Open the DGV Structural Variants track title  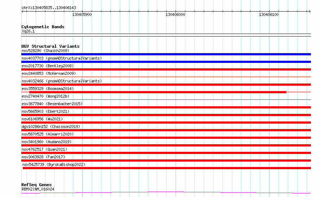pyautogui.click(x=50, y=46)
